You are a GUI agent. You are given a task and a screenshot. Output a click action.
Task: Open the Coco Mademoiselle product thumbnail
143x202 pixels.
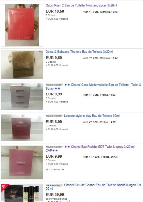pyautogui.click(x=22, y=96)
